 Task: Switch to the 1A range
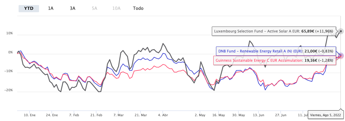[x=51, y=8]
